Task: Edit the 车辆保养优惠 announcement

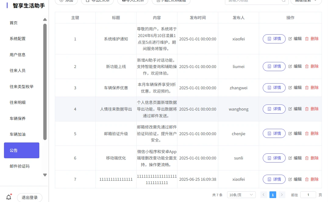Action: pyautogui.click(x=295, y=88)
